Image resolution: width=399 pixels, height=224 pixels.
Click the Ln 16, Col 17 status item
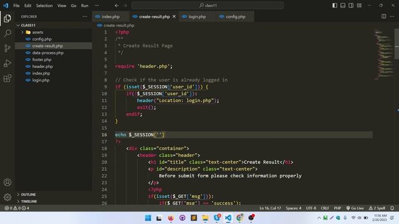[270, 208]
